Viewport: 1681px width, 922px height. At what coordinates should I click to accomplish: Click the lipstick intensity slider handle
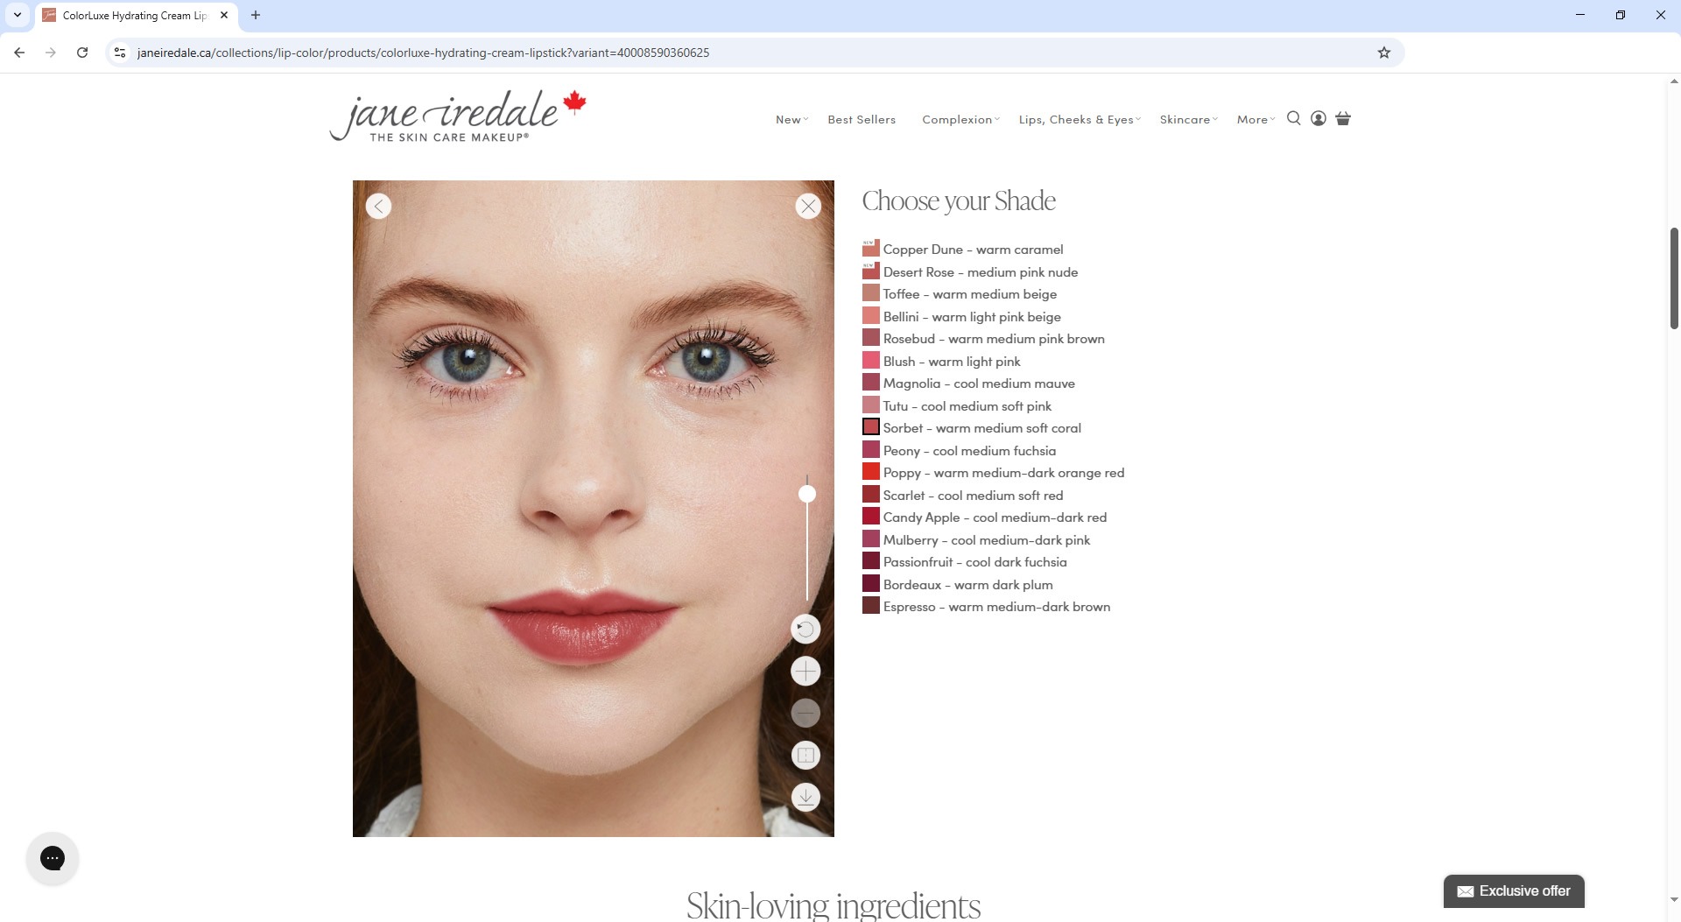coord(806,495)
